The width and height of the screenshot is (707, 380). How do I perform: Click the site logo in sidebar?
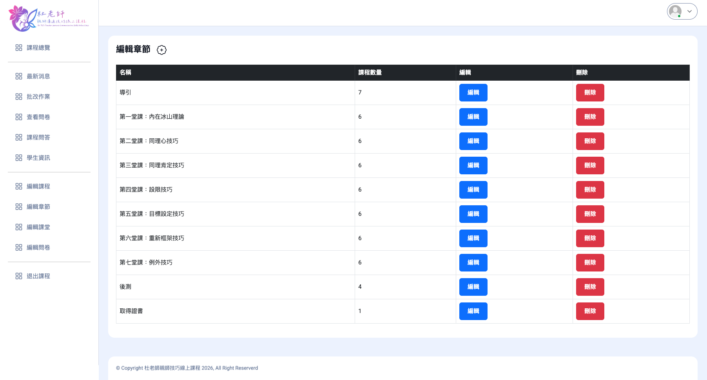click(49, 18)
